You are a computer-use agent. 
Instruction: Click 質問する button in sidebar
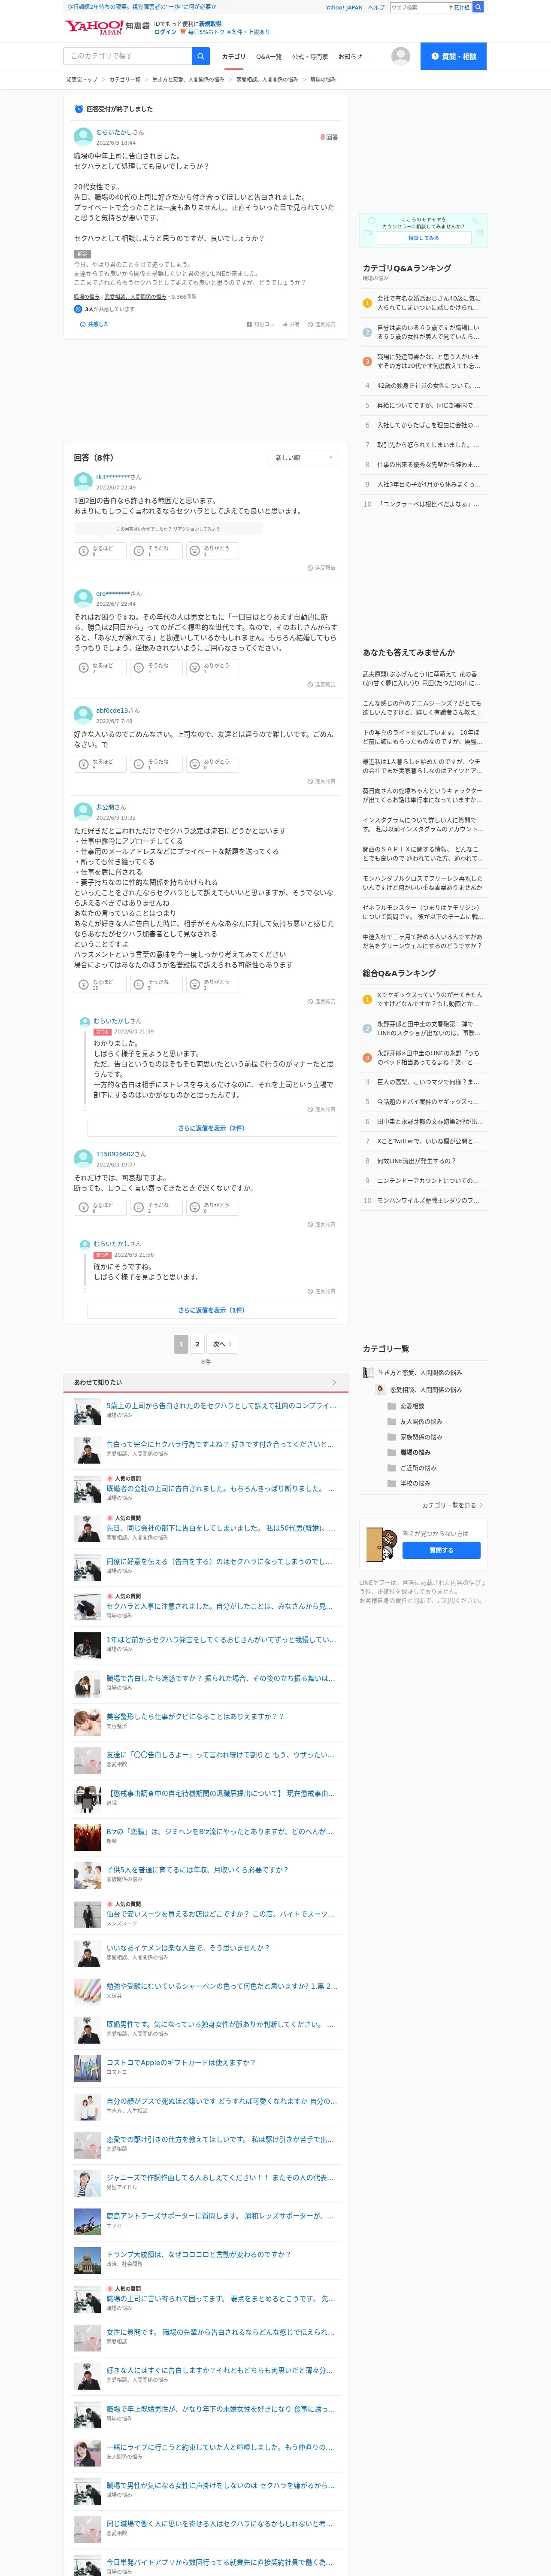point(441,1550)
